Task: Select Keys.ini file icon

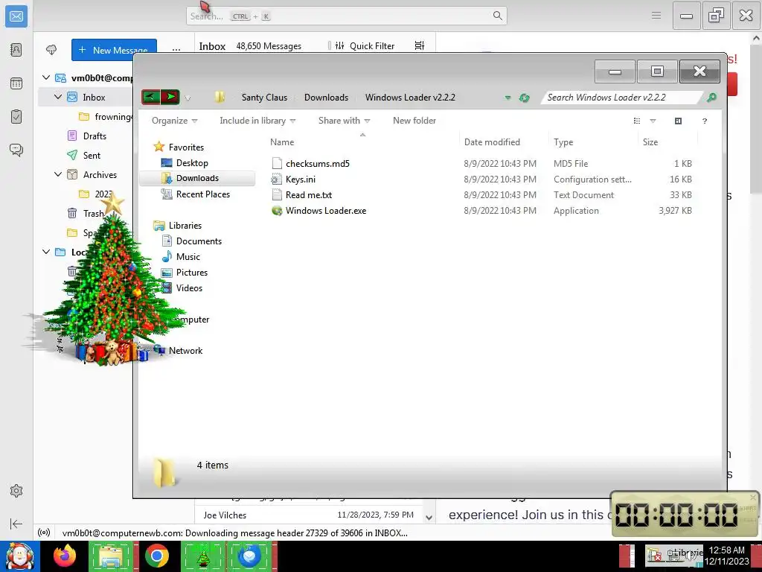Action: (277, 179)
